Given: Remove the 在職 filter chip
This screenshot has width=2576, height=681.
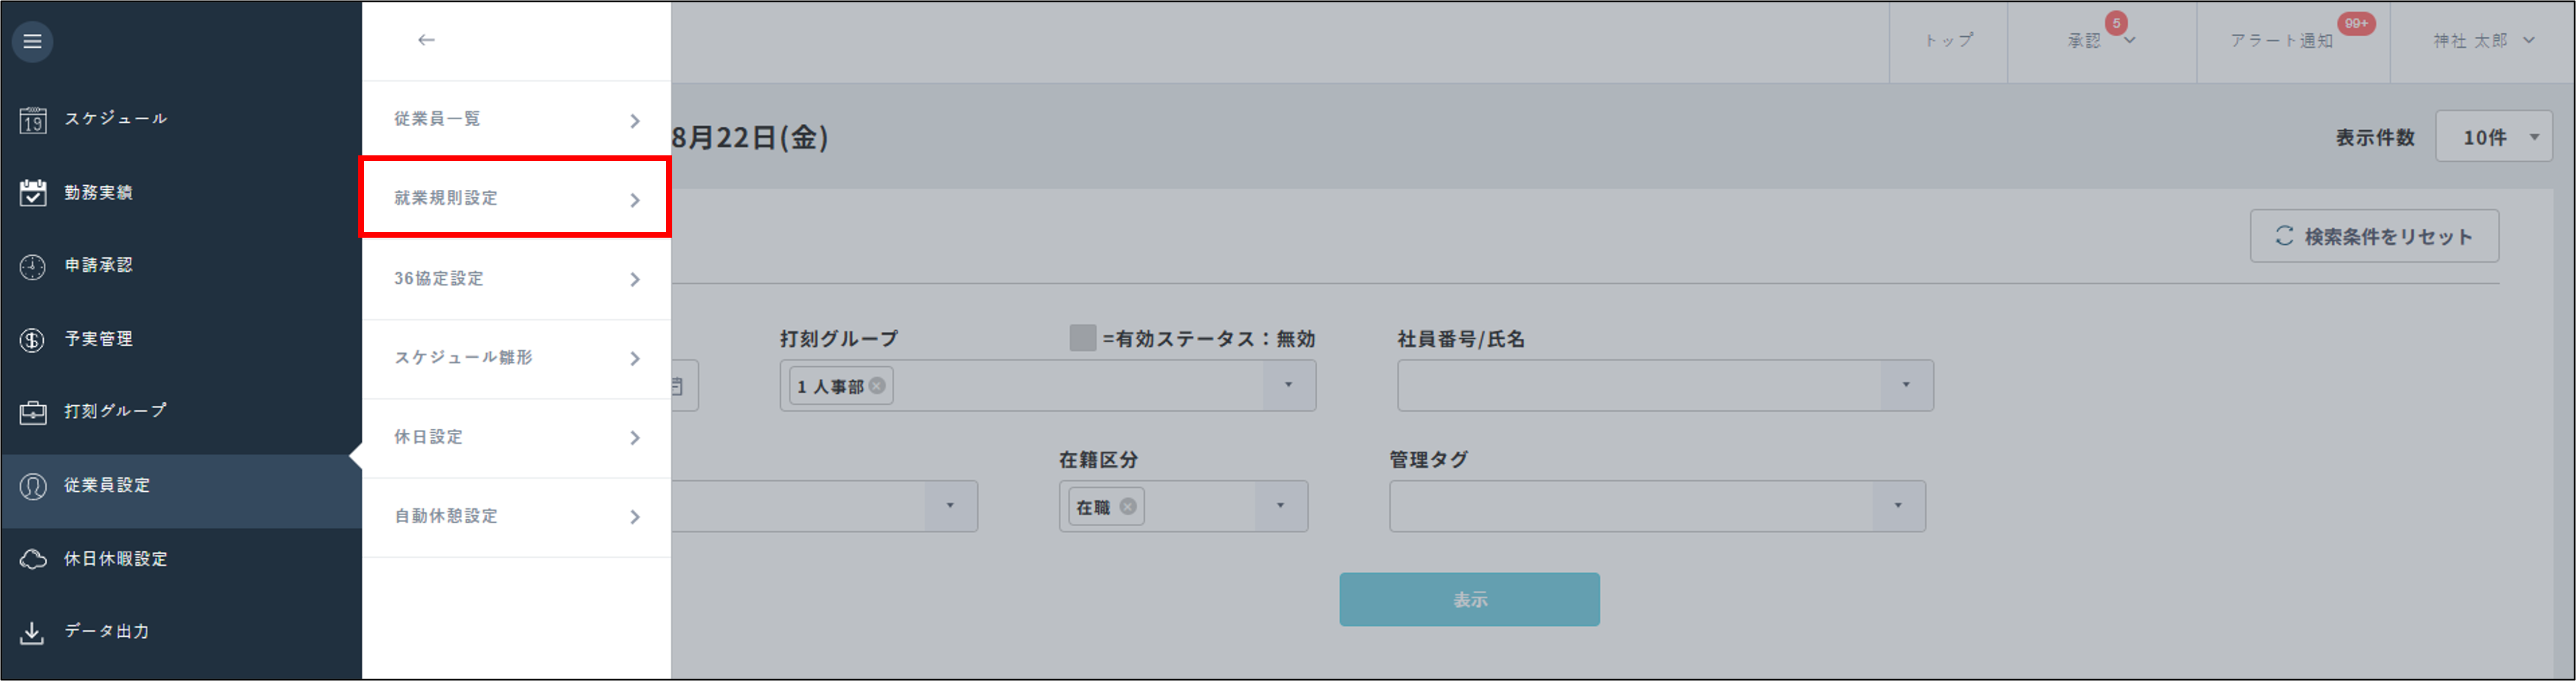Looking at the screenshot, I should (x=1128, y=507).
